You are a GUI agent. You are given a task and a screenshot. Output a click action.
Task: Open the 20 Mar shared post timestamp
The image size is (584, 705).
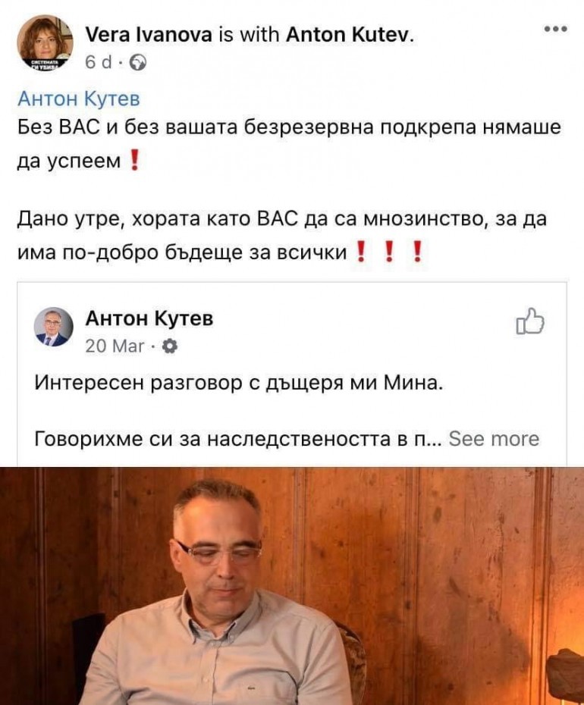click(x=115, y=346)
